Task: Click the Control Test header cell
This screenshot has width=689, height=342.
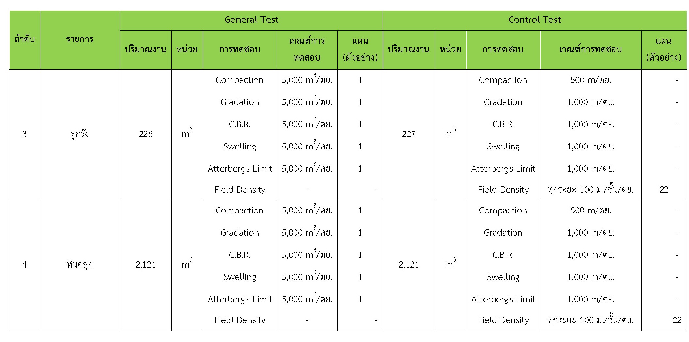Action: (534, 20)
